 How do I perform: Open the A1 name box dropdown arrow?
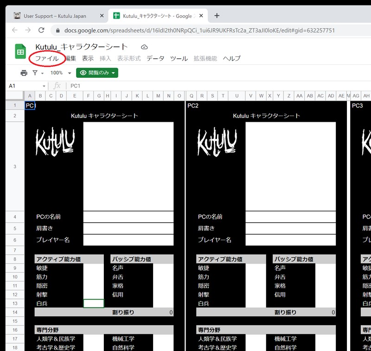(x=44, y=86)
